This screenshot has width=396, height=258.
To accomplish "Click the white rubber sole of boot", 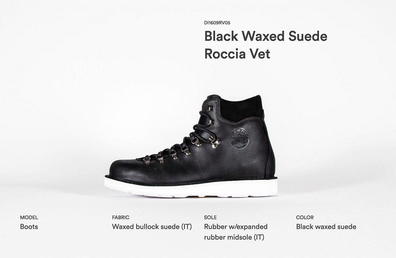I will tap(191, 187).
